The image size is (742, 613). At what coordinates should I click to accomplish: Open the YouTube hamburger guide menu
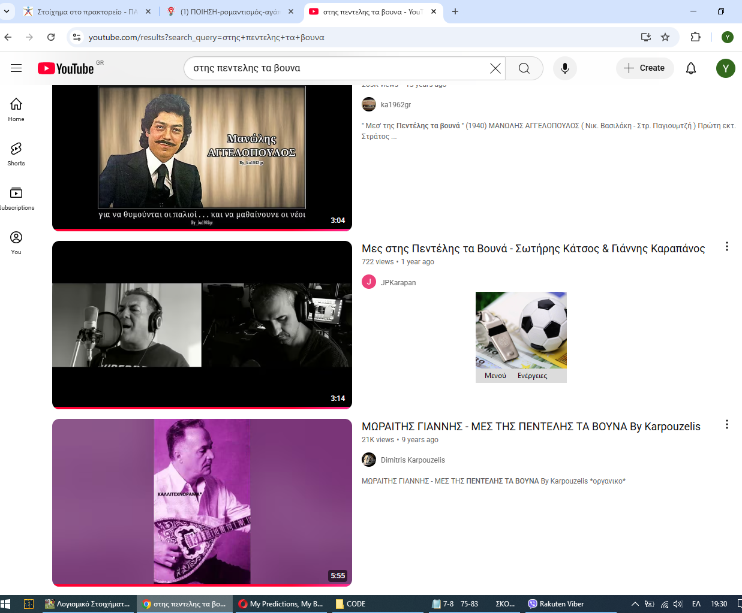16,68
